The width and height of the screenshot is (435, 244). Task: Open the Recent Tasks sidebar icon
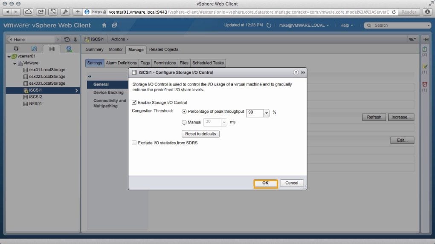424,49
